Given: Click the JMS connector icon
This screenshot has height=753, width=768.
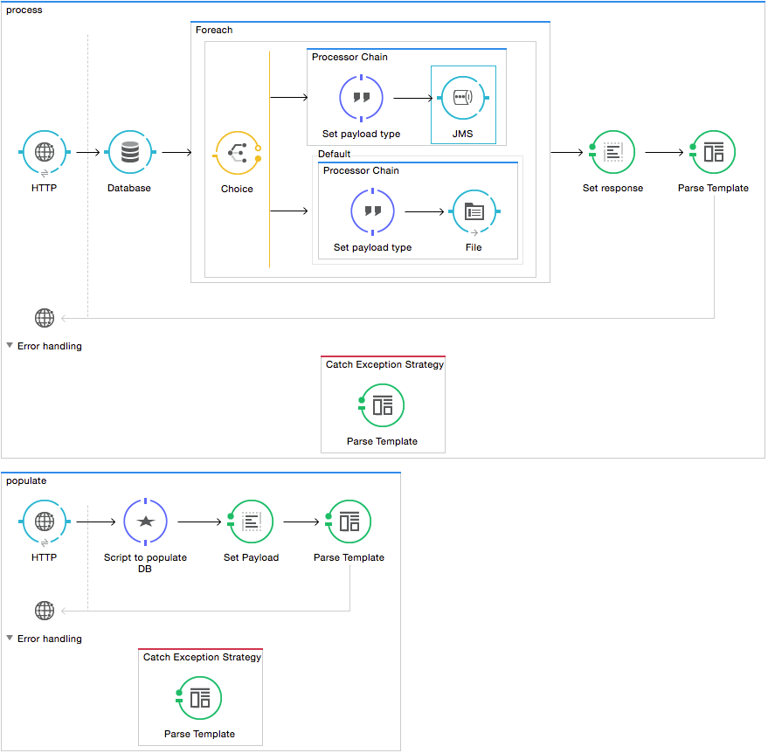Looking at the screenshot, I should 462,98.
